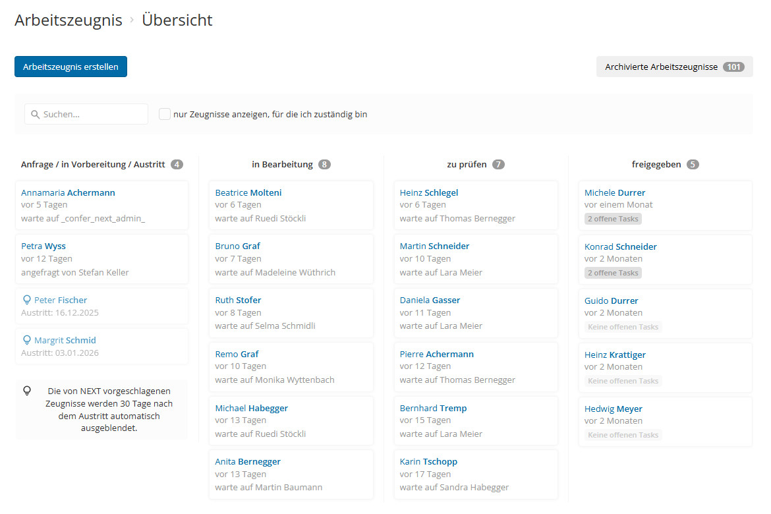Click the lightbulb icon in the NEXT info box
The image size is (771, 514).
[27, 391]
